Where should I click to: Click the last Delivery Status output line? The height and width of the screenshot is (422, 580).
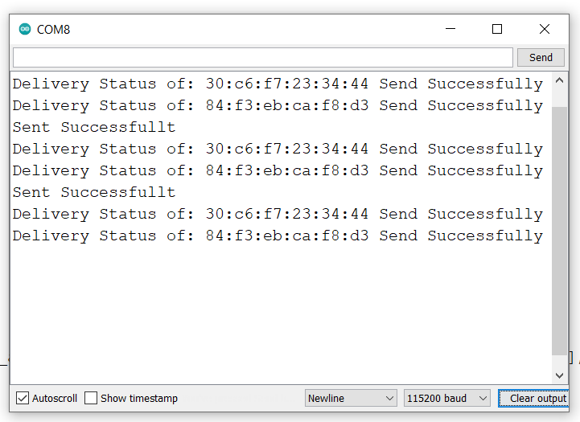point(278,236)
